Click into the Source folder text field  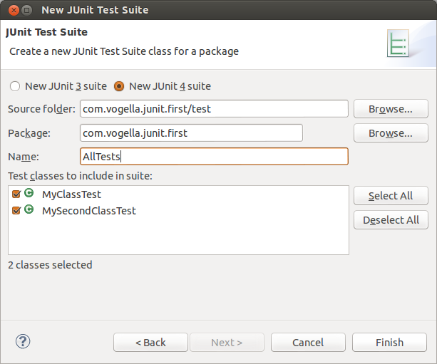[214, 108]
